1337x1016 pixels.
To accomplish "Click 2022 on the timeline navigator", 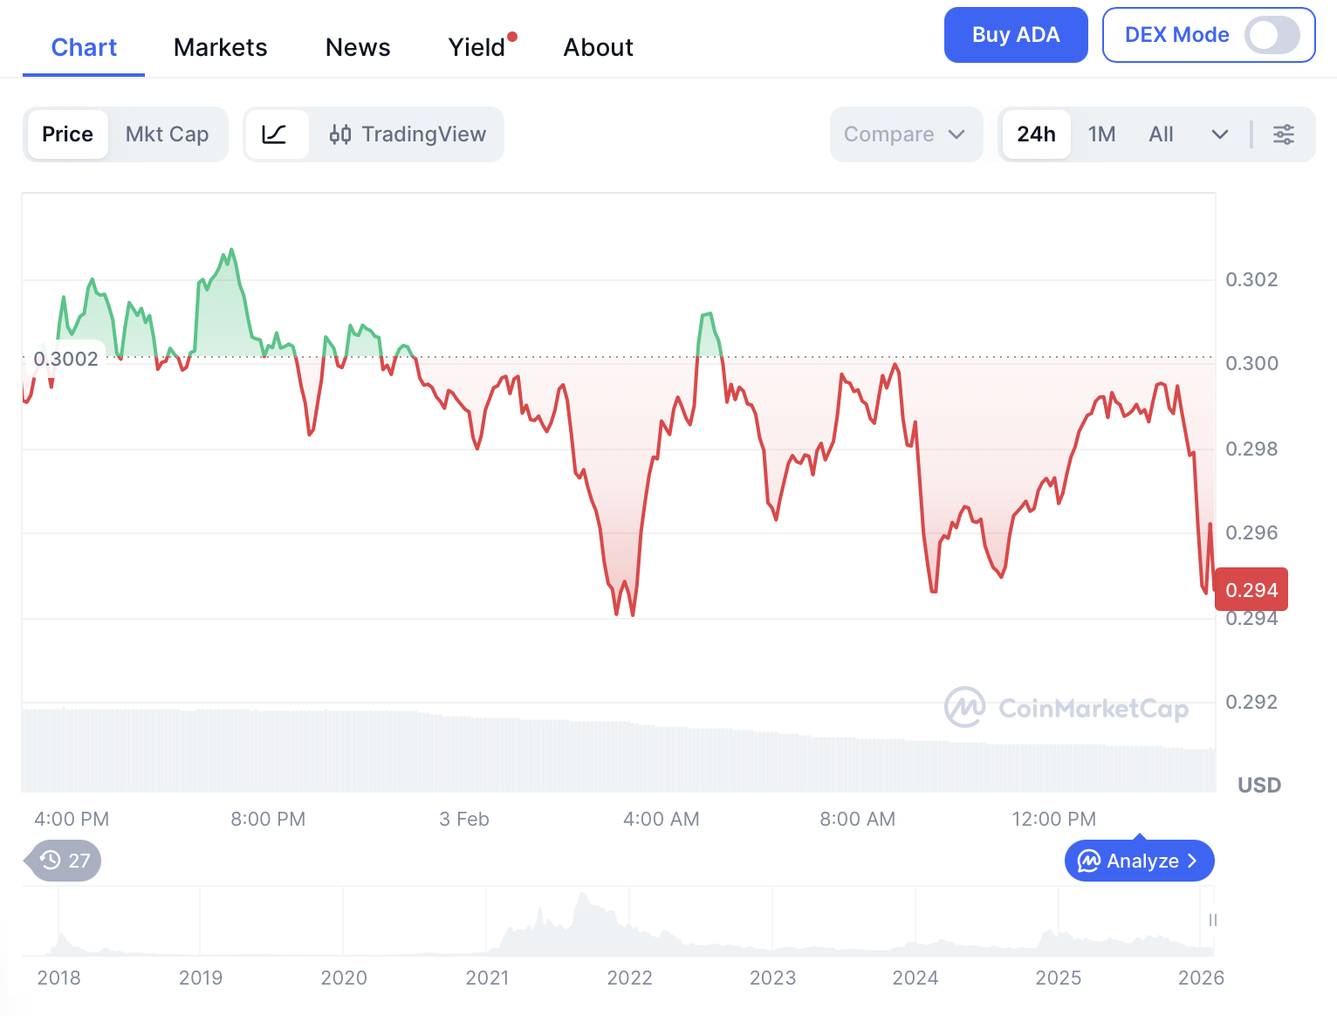I will point(629,978).
